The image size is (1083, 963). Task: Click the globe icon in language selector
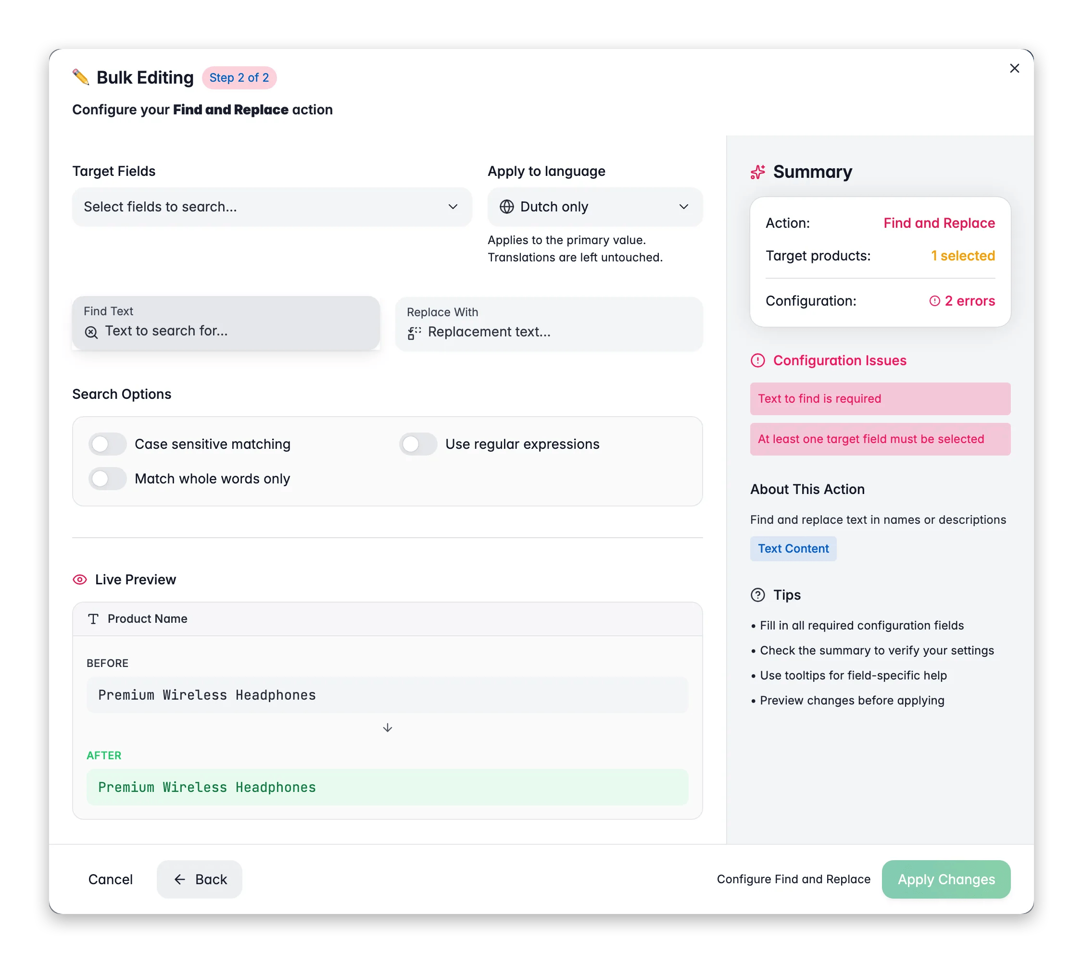click(x=506, y=207)
